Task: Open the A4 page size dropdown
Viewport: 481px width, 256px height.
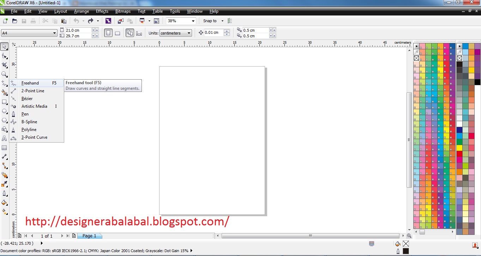Action: (54, 33)
